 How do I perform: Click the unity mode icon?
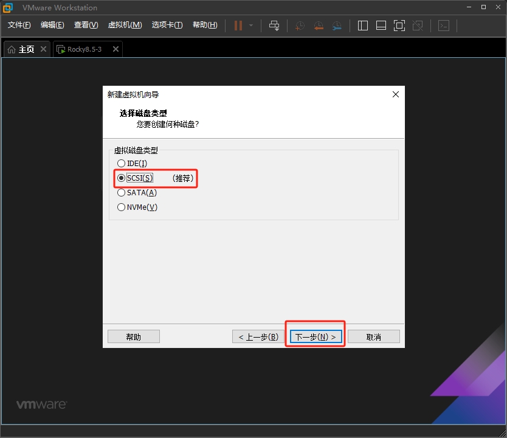pos(418,26)
